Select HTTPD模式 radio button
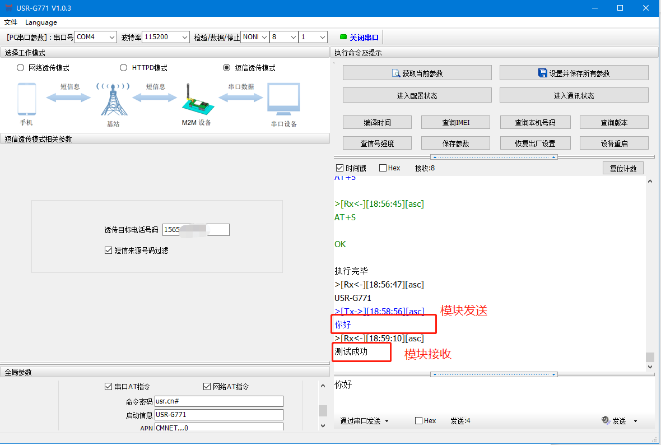This screenshot has width=661, height=445. click(124, 68)
